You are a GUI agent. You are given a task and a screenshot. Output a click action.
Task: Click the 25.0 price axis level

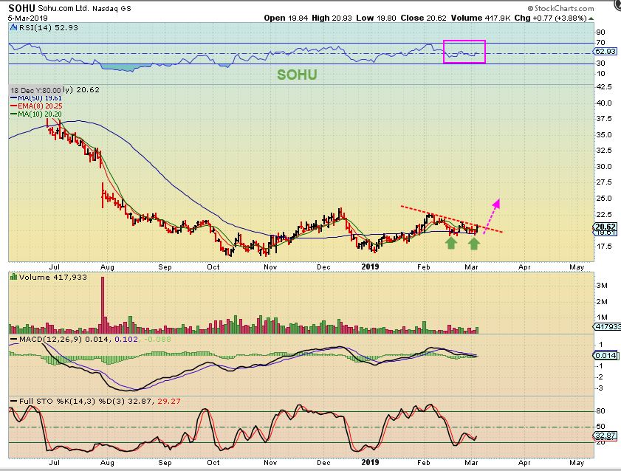click(604, 198)
